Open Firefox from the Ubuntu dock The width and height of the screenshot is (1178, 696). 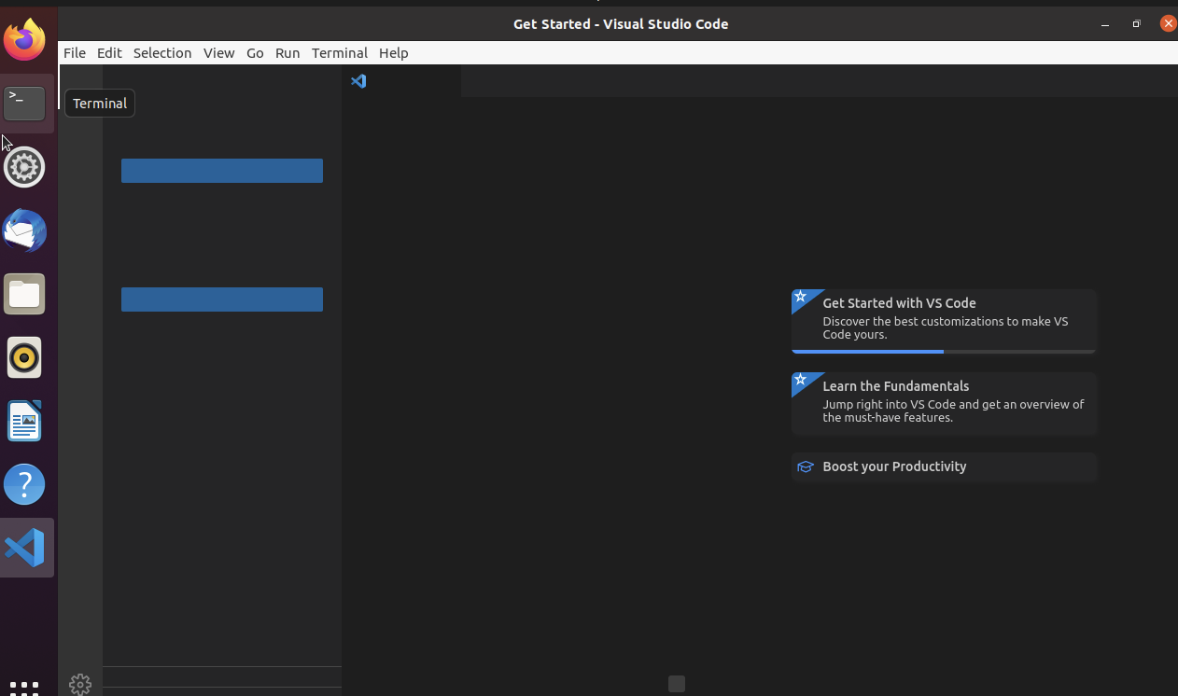coord(24,39)
